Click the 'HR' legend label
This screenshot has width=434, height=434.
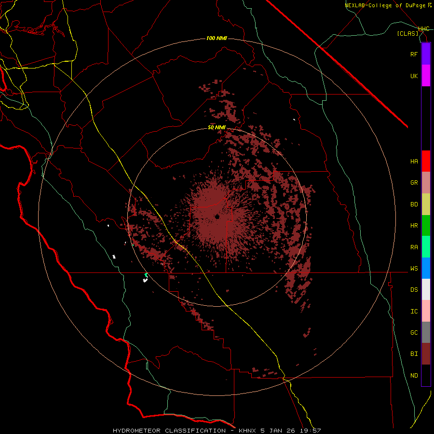click(x=414, y=226)
